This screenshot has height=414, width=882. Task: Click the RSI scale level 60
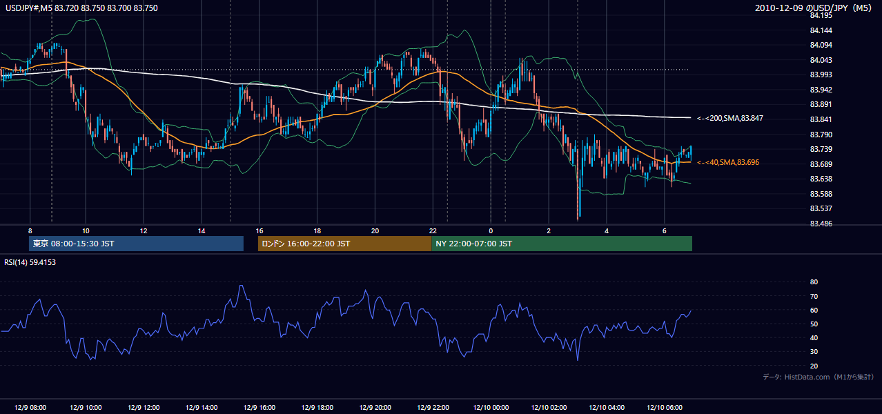point(814,310)
